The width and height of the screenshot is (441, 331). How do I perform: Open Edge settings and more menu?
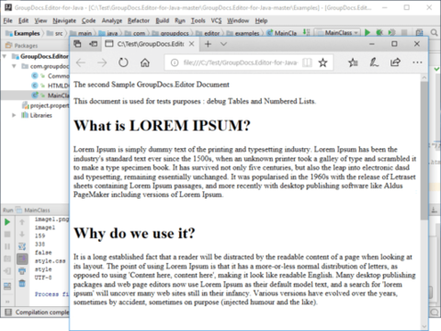(417, 63)
